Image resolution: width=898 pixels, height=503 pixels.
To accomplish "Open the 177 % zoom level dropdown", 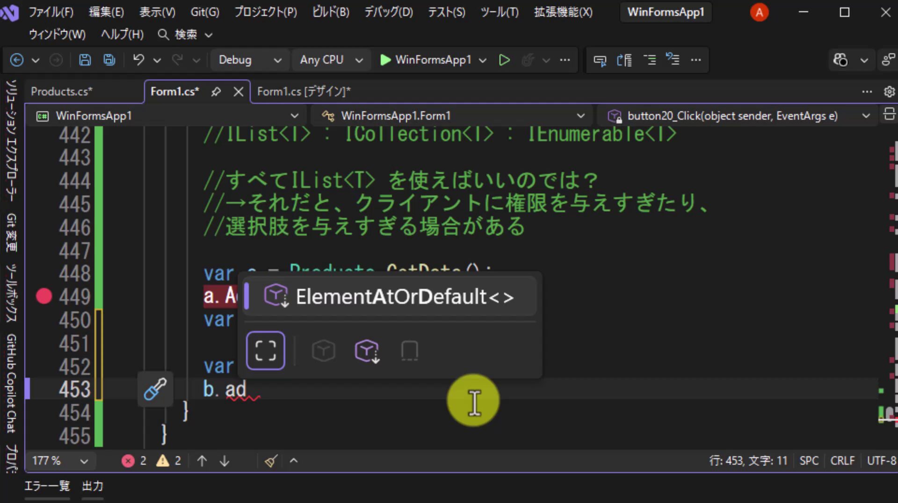I will point(84,461).
